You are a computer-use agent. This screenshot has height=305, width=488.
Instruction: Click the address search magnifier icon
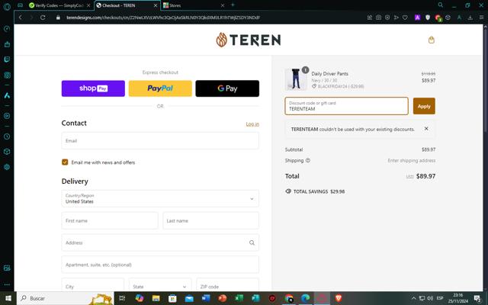tap(252, 242)
